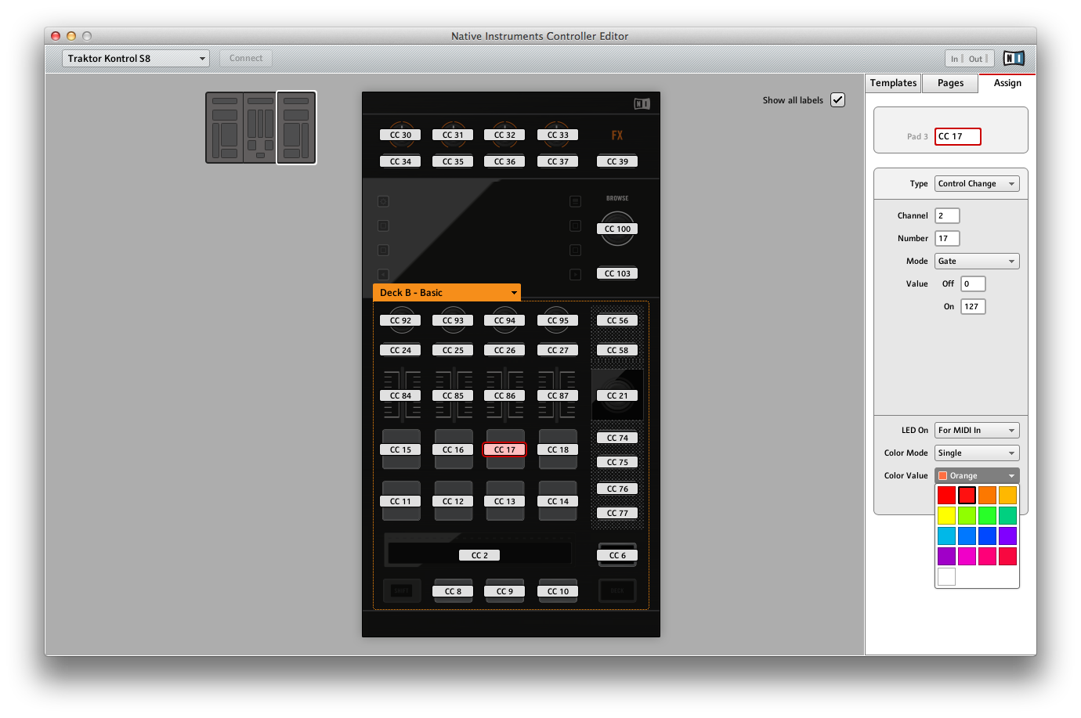Click the In MIDI activity indicator
Image resolution: width=1081 pixels, height=718 pixels.
pyautogui.click(x=957, y=59)
